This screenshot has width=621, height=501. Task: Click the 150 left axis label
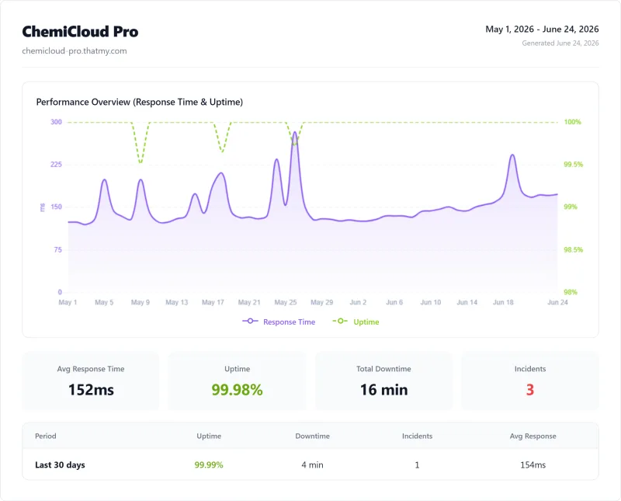(56, 207)
